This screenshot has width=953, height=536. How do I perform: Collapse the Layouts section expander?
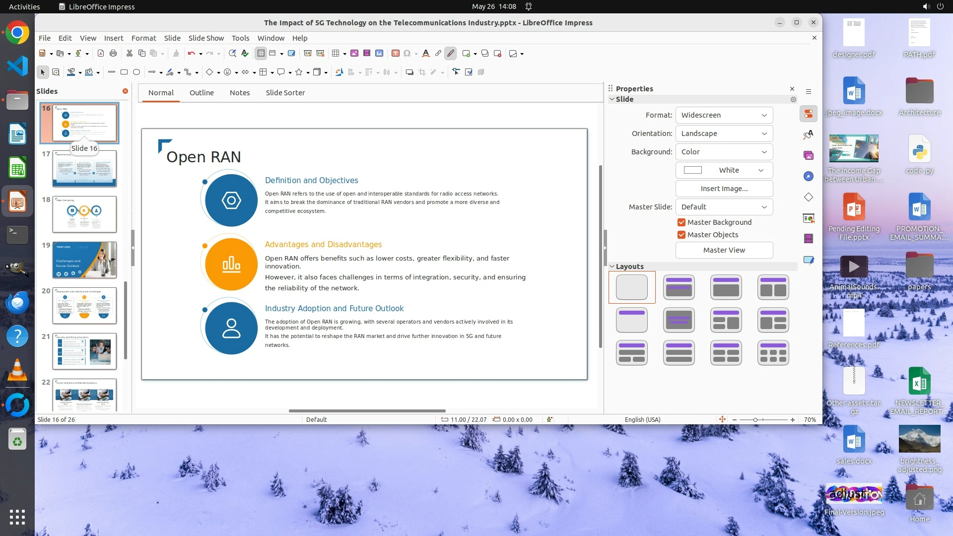tap(613, 267)
